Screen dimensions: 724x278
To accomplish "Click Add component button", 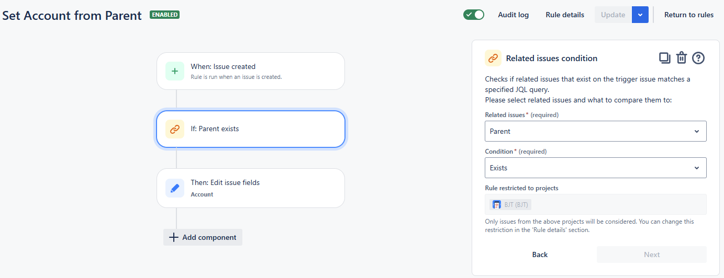I will 203,237.
